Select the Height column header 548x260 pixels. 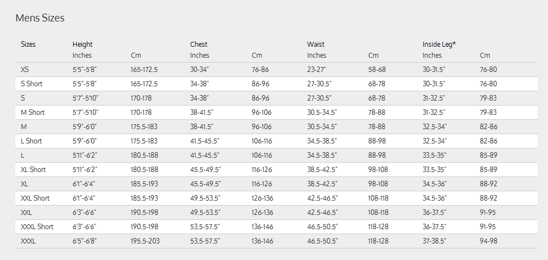(82, 45)
